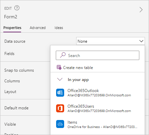Image resolution: width=149 pixels, height=135 pixels.
Task: Switch to the Properties tab
Action: [x=12, y=28]
